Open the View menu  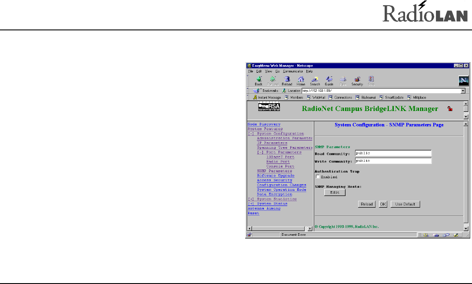(x=269, y=72)
